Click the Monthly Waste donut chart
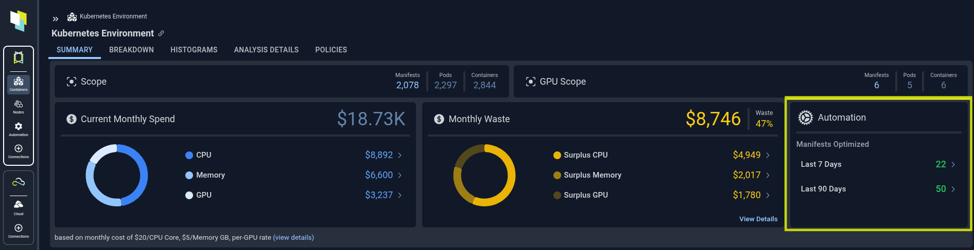The height and width of the screenshot is (250, 974). coord(484,175)
